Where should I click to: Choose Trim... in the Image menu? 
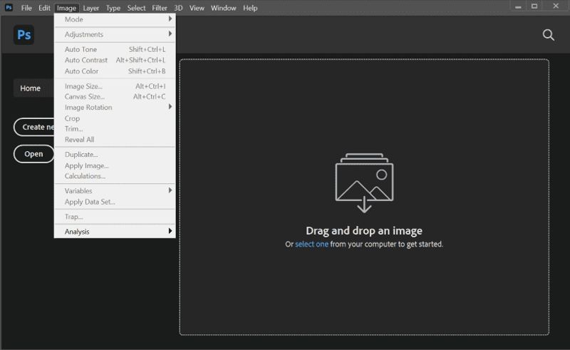(115, 129)
